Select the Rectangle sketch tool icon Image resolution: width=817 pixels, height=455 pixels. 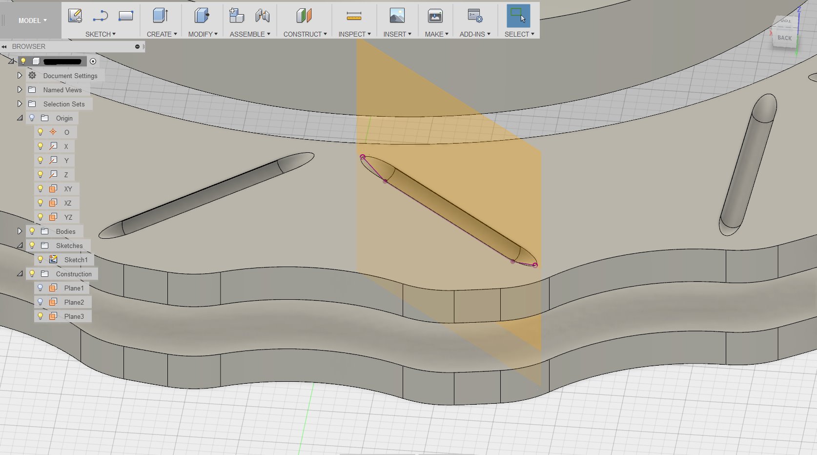126,16
